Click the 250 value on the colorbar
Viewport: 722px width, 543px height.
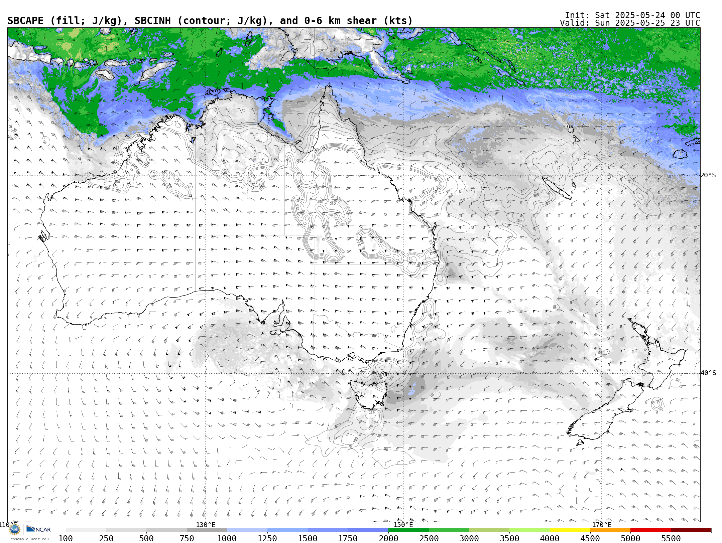[106, 538]
